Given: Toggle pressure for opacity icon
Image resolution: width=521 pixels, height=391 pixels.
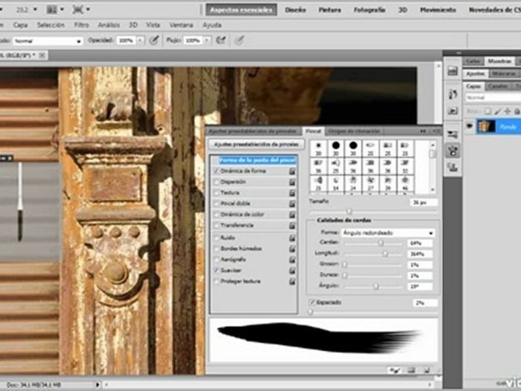Looking at the screenshot, I should 154,41.
